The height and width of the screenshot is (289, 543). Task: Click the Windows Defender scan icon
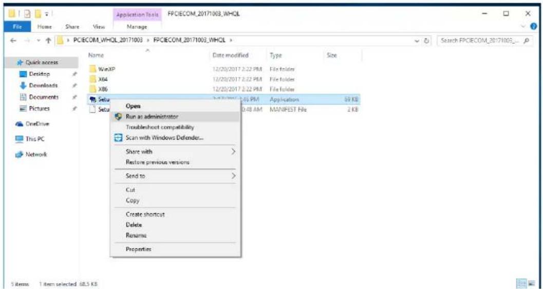(119, 138)
